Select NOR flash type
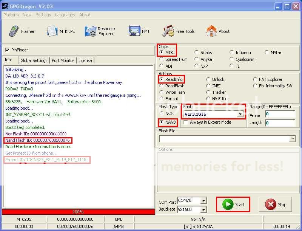The height and width of the screenshot is (231, 302). coord(162,113)
